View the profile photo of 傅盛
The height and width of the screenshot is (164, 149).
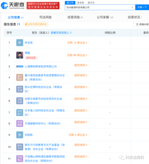click(x=20, y=55)
